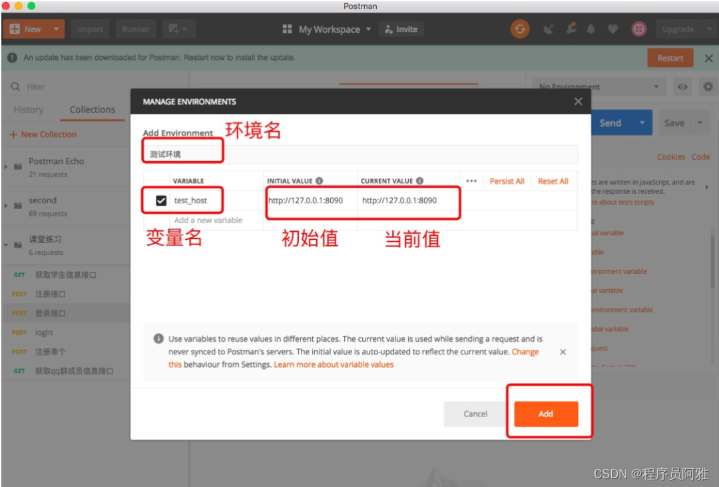Viewport: 719px width, 487px height.
Task: Open the GET 获取qq群成员信息接口 request
Action: click(x=67, y=371)
